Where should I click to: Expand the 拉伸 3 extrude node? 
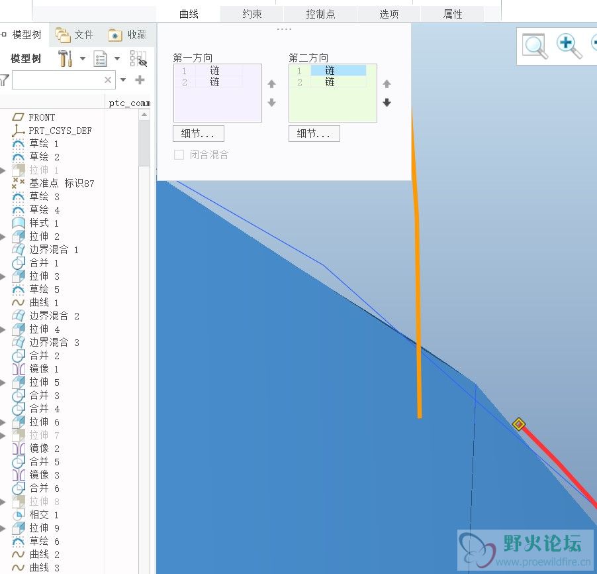3,276
